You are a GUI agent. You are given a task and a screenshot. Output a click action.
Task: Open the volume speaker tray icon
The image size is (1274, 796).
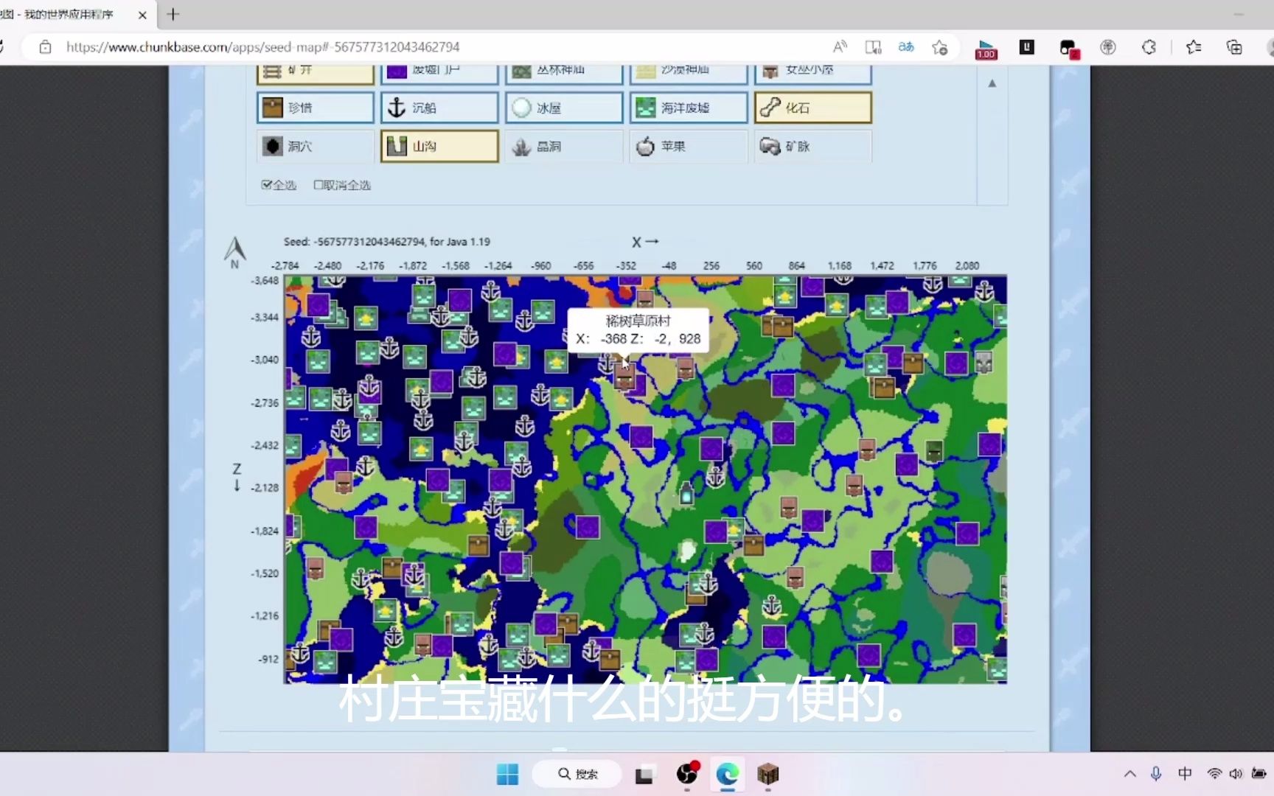(x=1236, y=774)
